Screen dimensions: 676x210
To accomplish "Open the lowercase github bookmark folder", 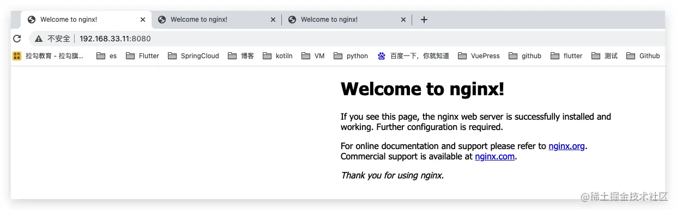I will [x=525, y=55].
